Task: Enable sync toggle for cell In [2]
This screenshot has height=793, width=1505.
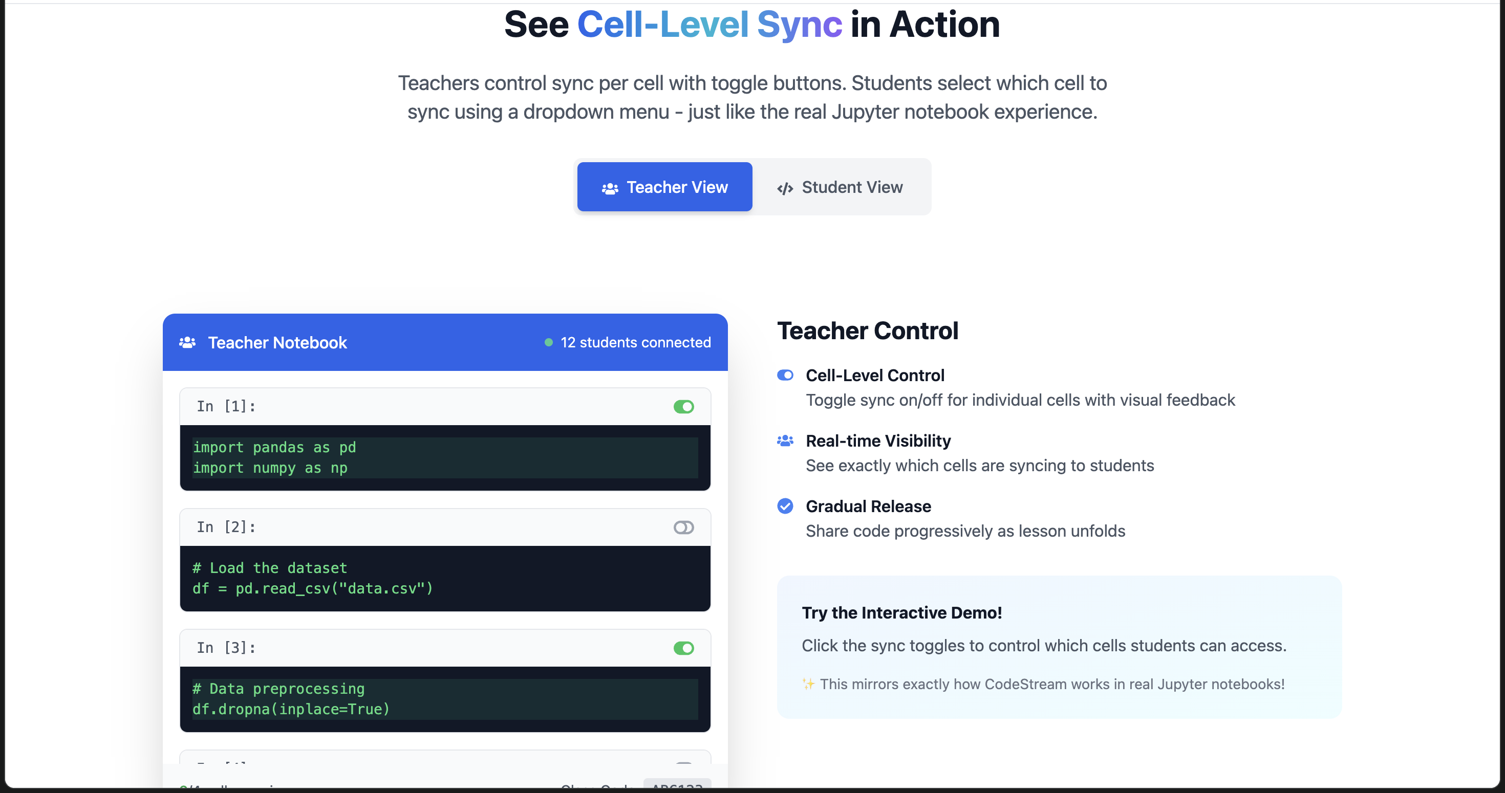Action: click(683, 527)
